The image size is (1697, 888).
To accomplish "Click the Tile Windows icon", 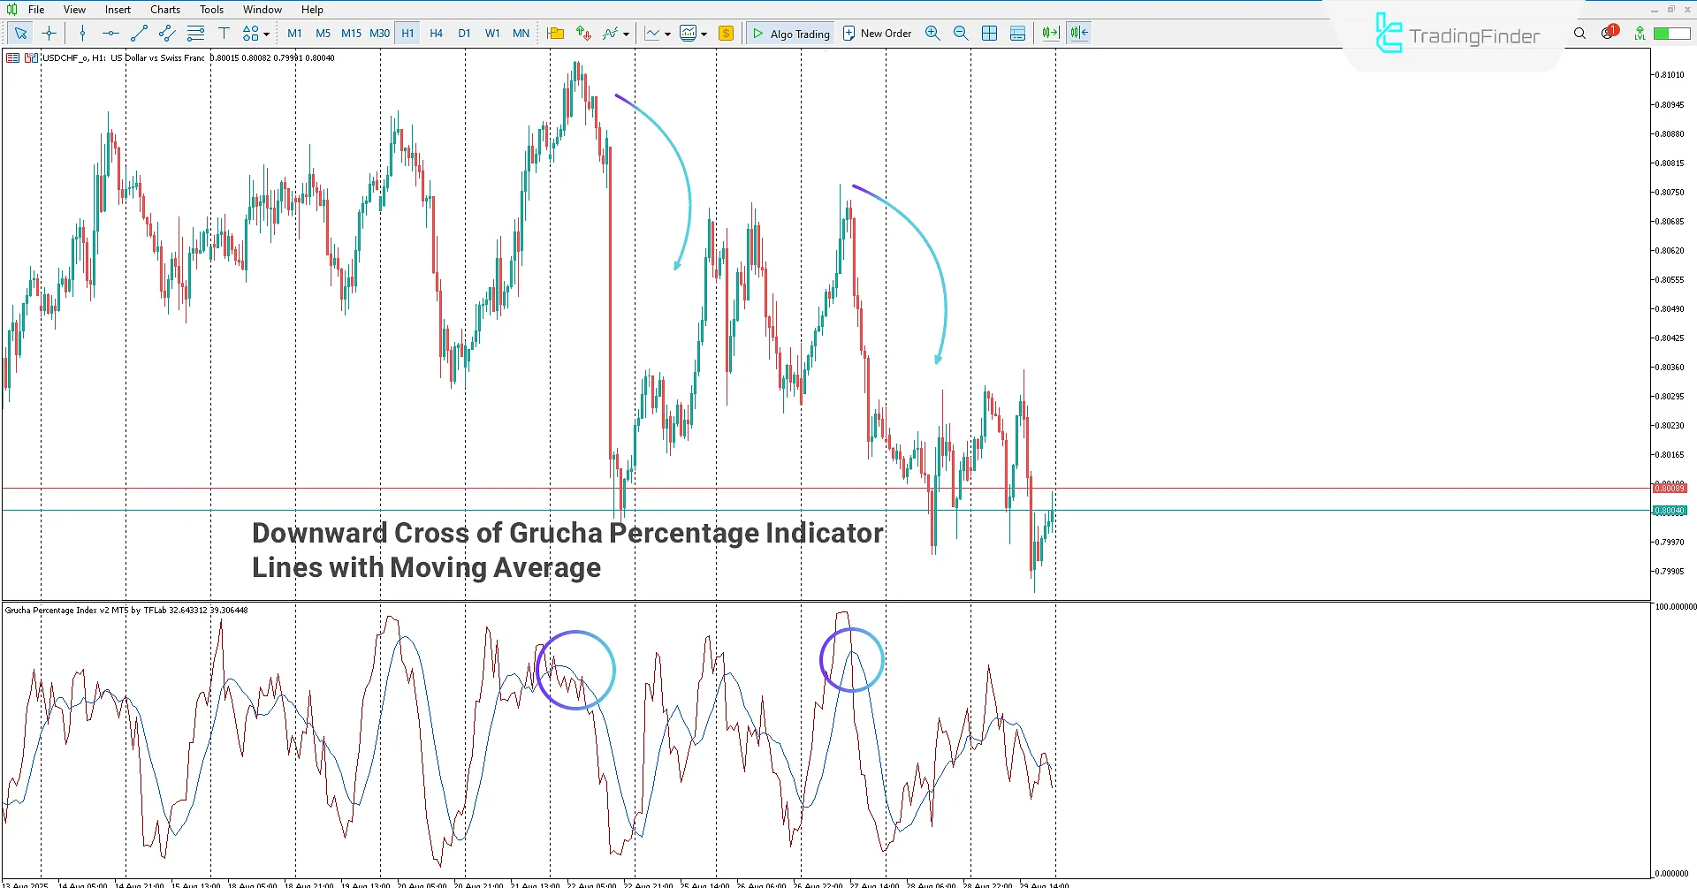I will (989, 33).
